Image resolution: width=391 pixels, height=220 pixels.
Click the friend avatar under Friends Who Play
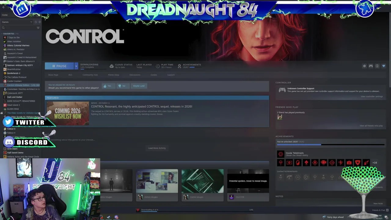(x=280, y=117)
